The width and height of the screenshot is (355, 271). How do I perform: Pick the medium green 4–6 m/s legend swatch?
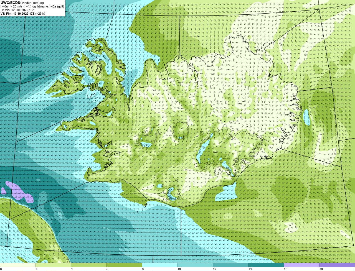click(x=89, y=265)
